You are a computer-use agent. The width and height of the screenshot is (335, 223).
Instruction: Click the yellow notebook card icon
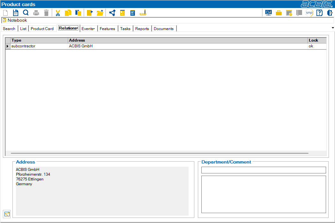point(122,13)
